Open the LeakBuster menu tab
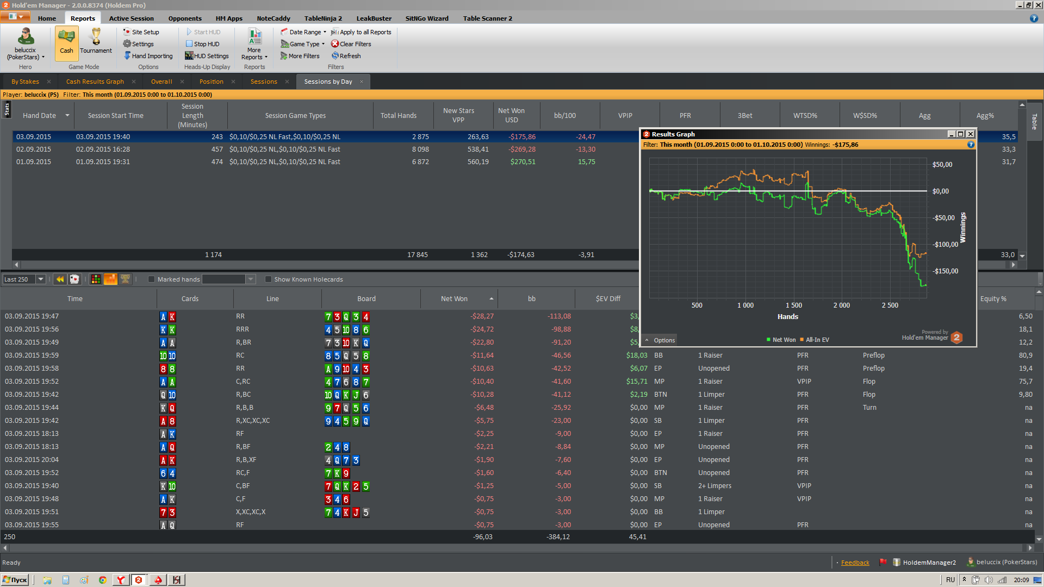 (374, 18)
